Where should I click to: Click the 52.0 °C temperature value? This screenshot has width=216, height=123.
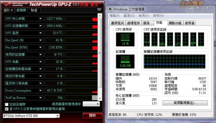[54, 33]
